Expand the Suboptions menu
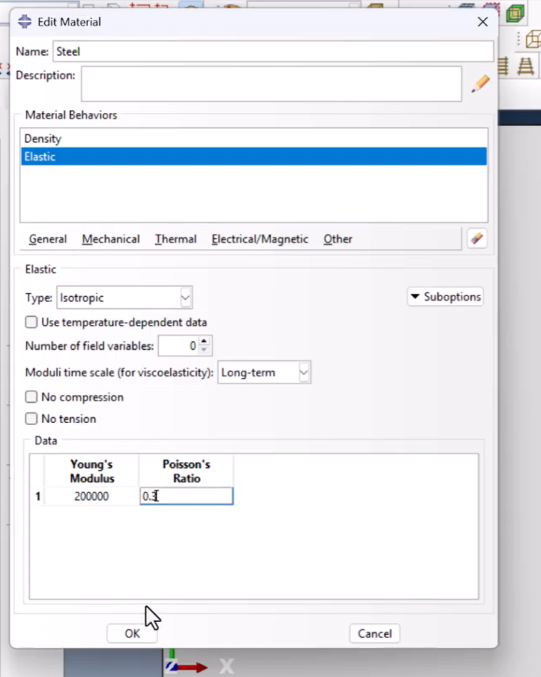This screenshot has height=677, width=541. [444, 297]
